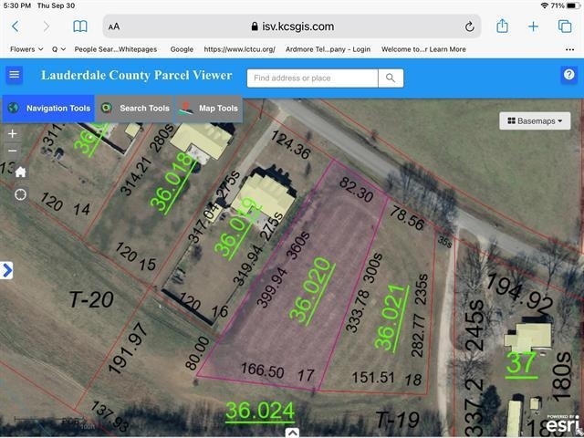Open the Basemaps dropdown
This screenshot has width=584, height=438.
point(535,120)
